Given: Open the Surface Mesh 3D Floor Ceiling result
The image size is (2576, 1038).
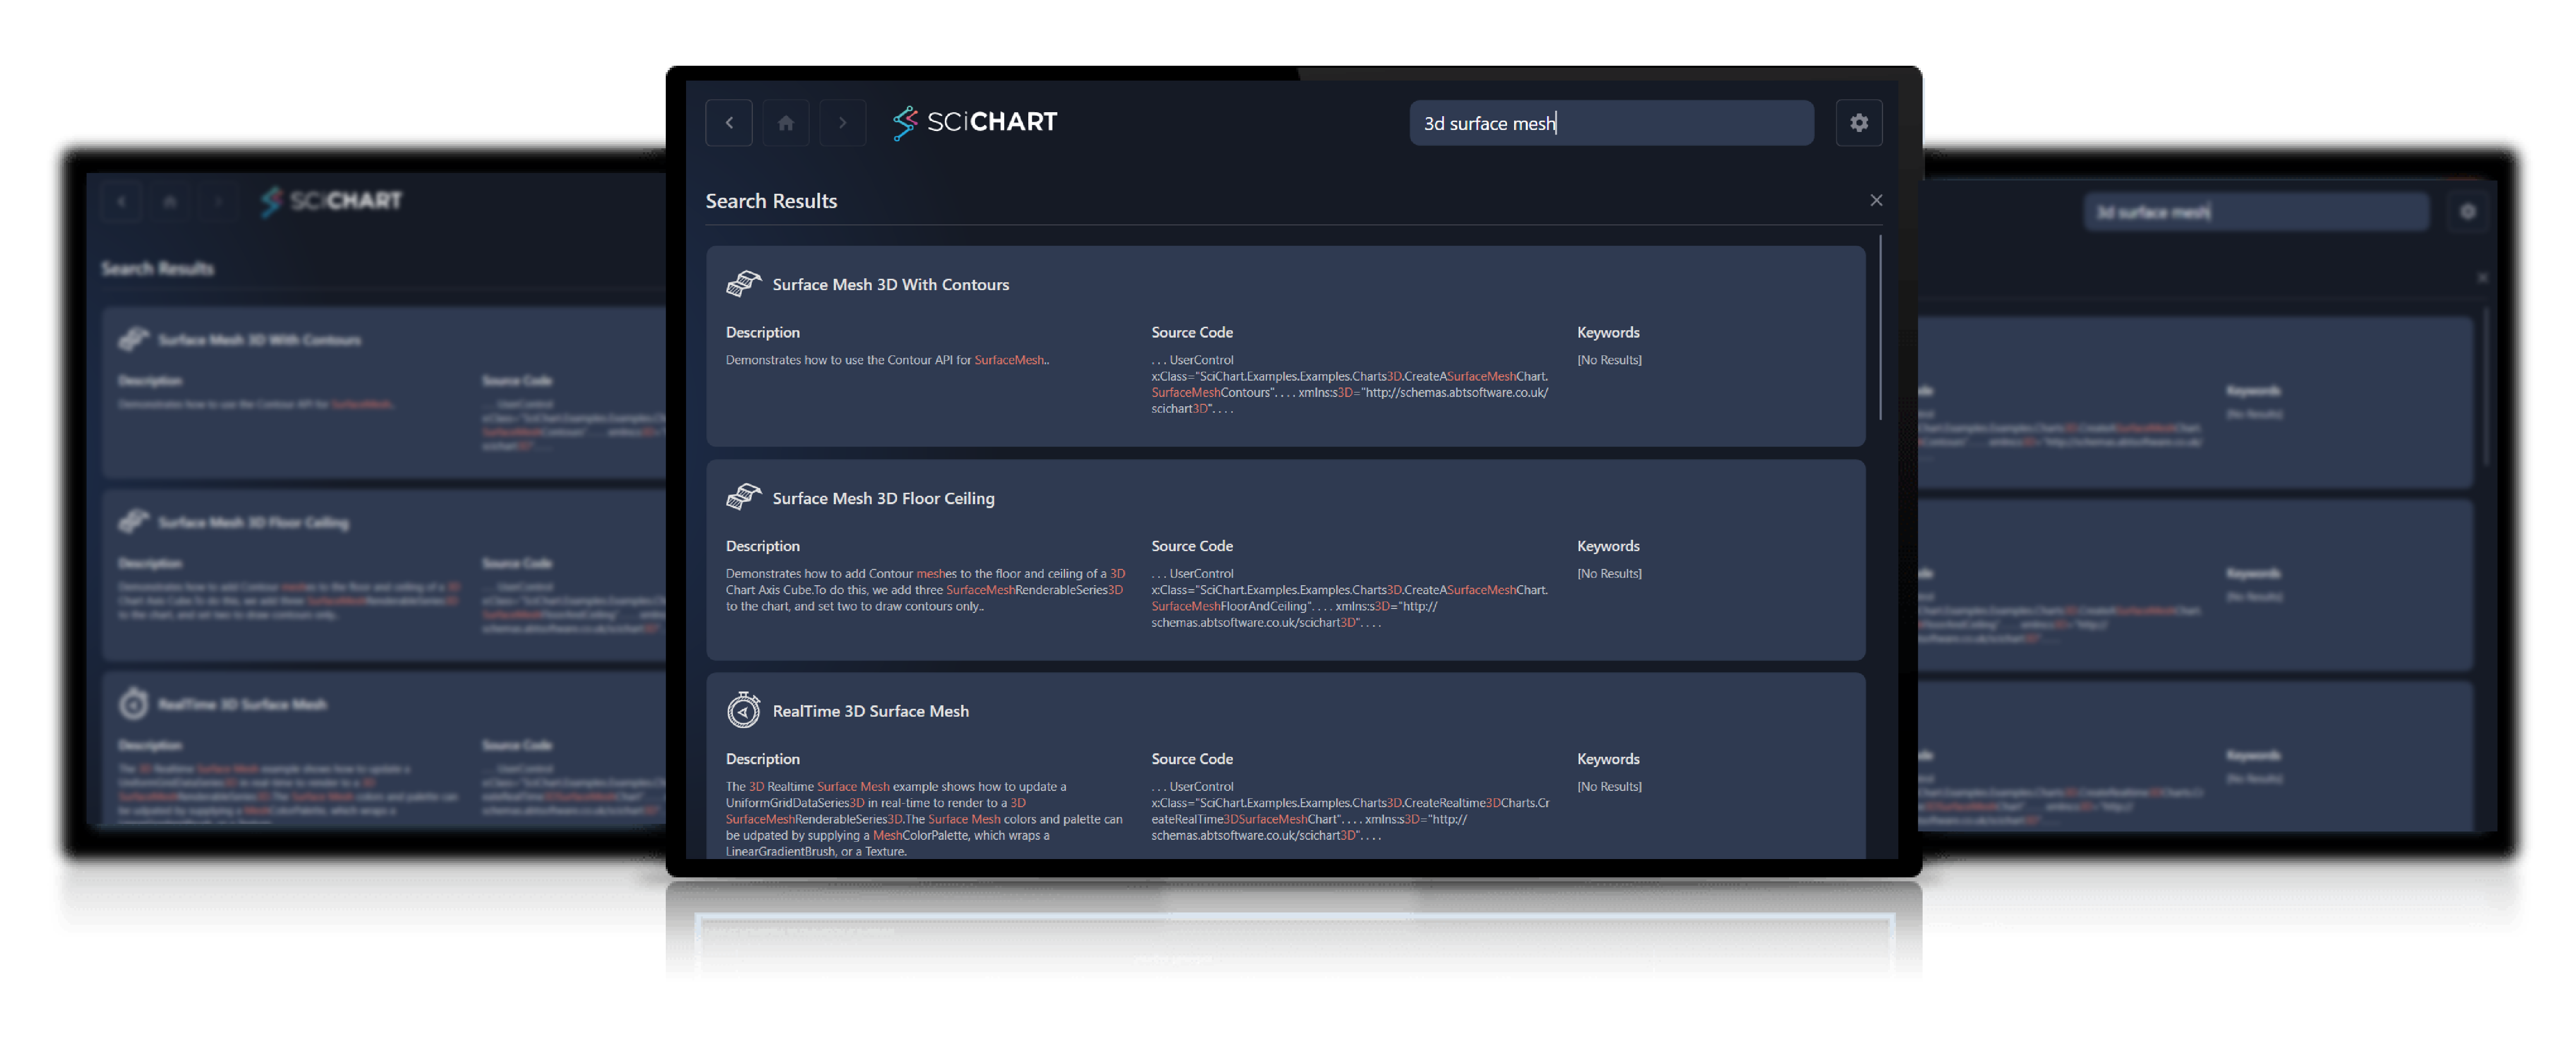Looking at the screenshot, I should (x=883, y=499).
